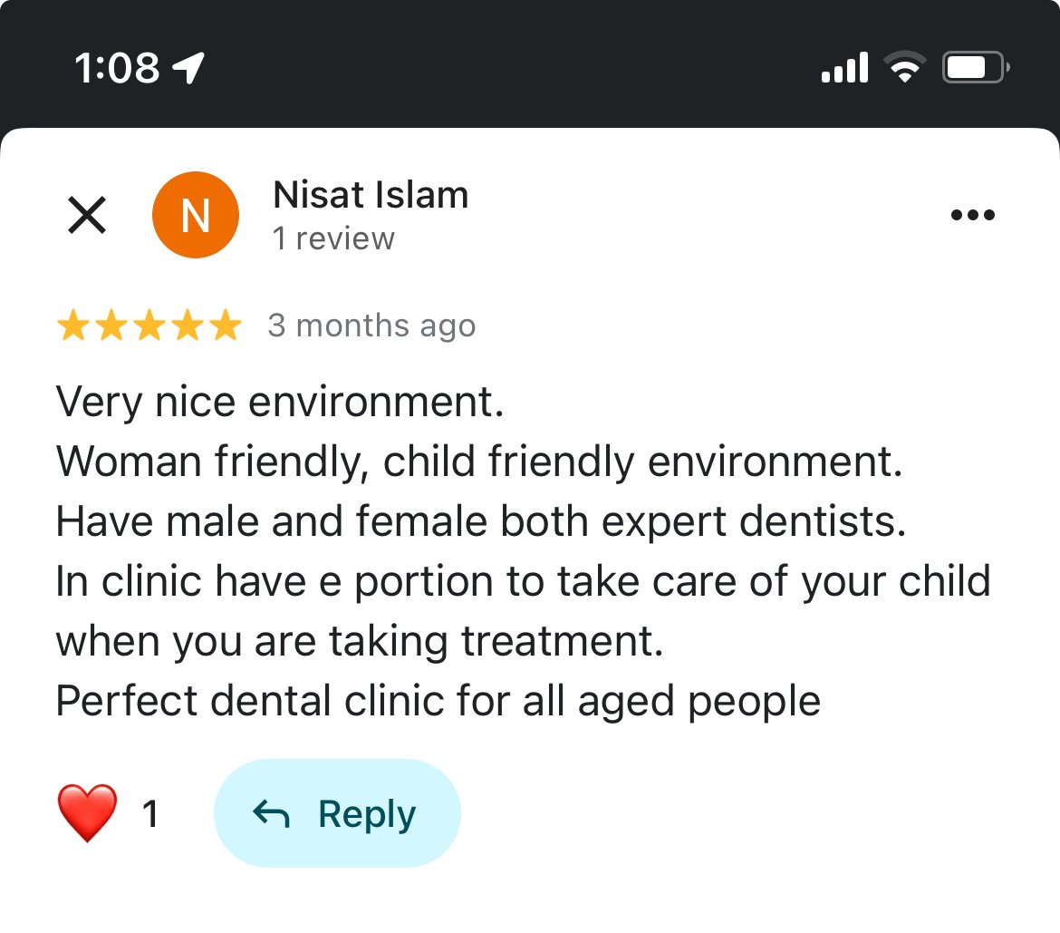The width and height of the screenshot is (1060, 933).
Task: Tap the cellular signal bars icon
Action: click(x=844, y=69)
